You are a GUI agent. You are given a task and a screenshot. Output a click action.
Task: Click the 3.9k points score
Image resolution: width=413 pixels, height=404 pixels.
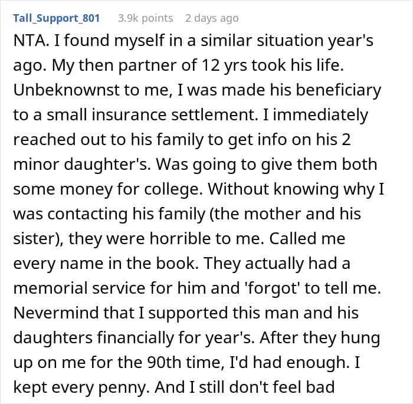click(x=145, y=18)
